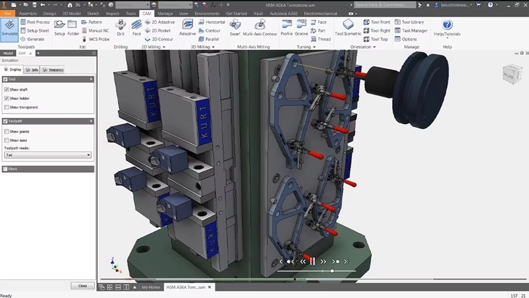The height and width of the screenshot is (298, 529).
Task: Open Post Process command
Action: 35,22
